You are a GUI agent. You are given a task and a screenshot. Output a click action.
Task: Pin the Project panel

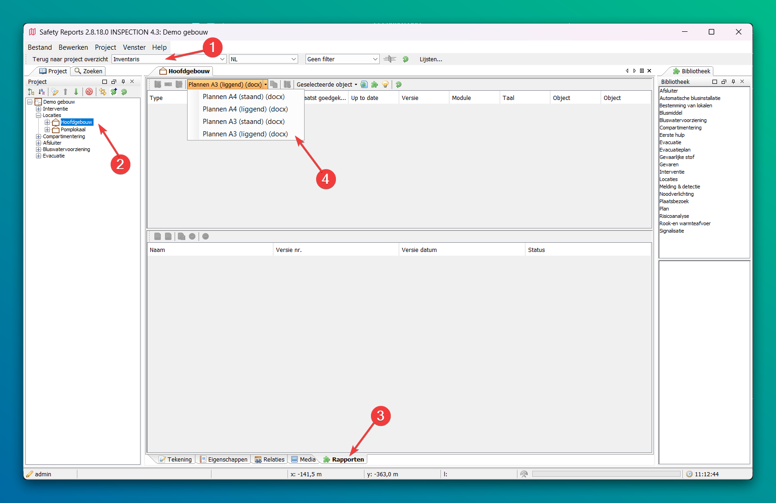pos(123,82)
